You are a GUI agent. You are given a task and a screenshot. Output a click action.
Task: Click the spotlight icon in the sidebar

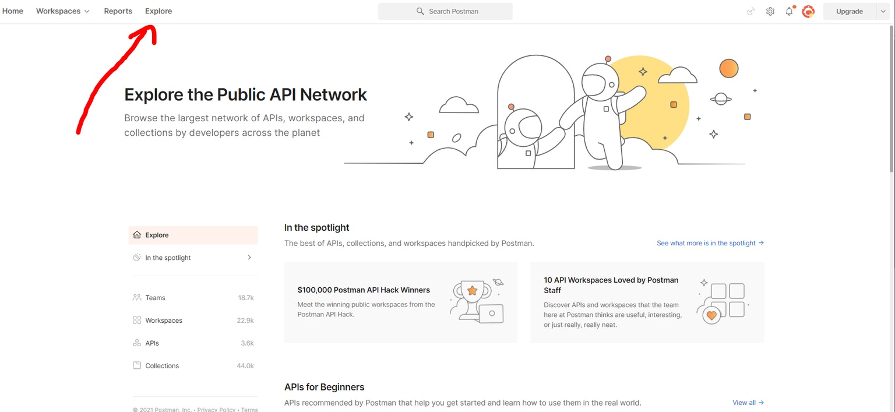pos(137,257)
